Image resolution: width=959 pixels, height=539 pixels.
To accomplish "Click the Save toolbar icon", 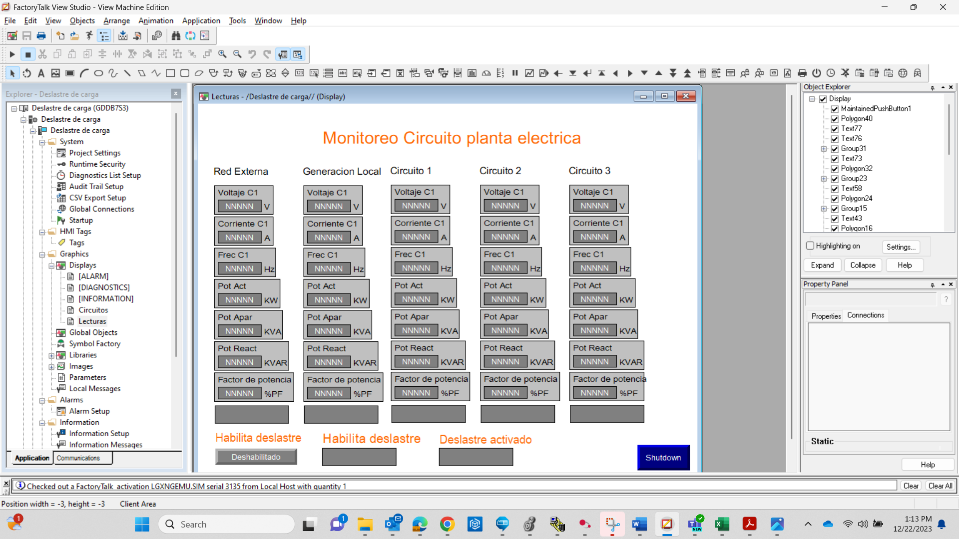I will 27,36.
